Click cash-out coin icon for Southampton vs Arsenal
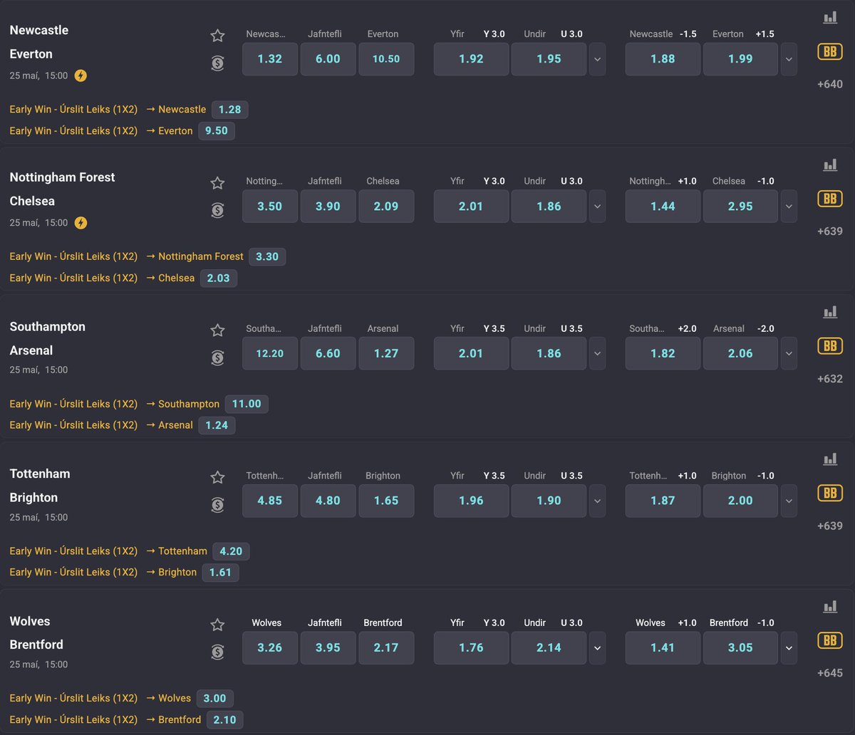 217,358
